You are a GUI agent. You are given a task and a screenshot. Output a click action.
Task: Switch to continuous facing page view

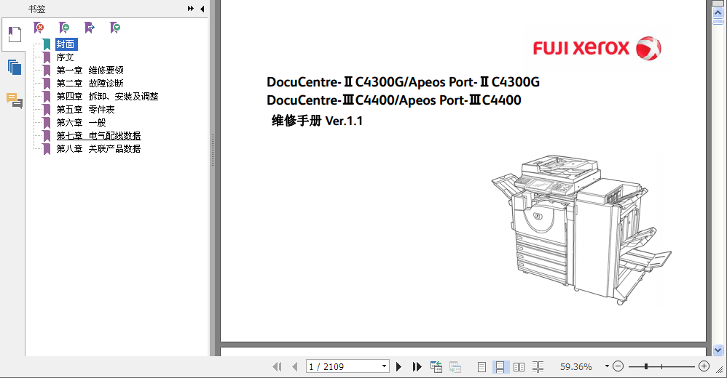538,367
